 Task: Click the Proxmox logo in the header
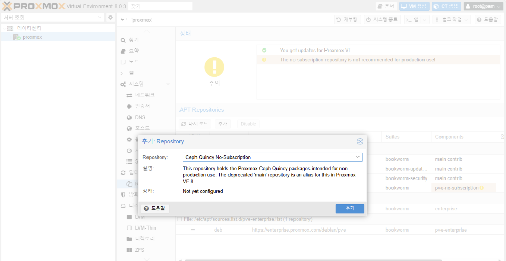pyautogui.click(x=33, y=6)
